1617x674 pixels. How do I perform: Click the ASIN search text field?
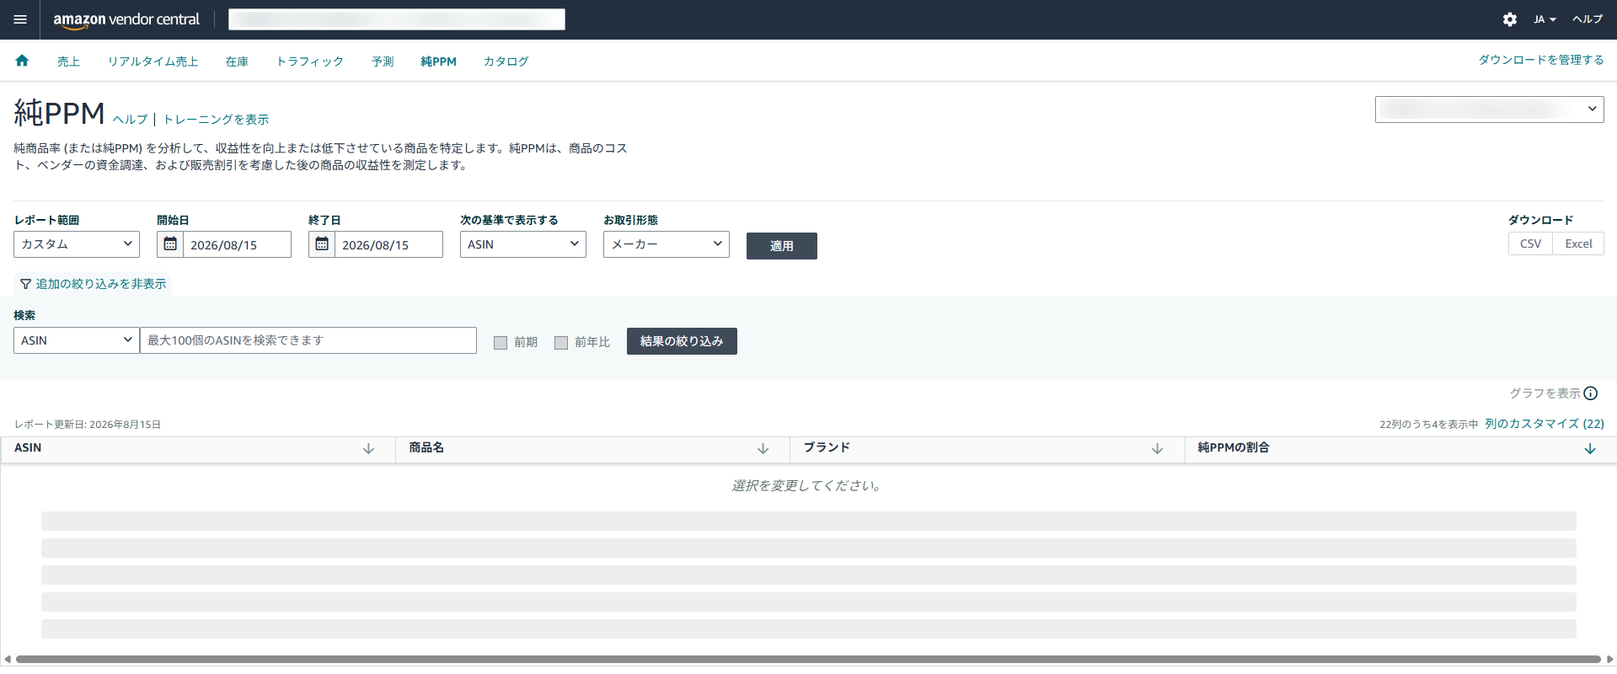tap(308, 340)
